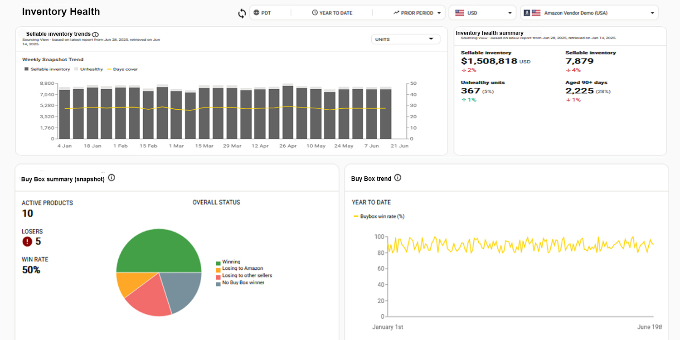Viewport: 680px width, 340px height.
Task: Open Amazon Vendor Demo account dropdown
Action: point(589,13)
